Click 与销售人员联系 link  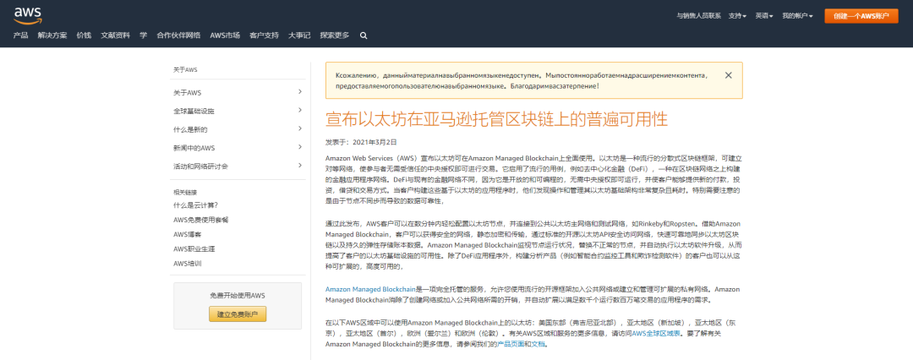point(699,16)
